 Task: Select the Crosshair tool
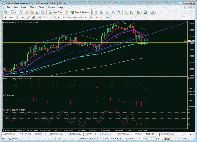(11, 17)
